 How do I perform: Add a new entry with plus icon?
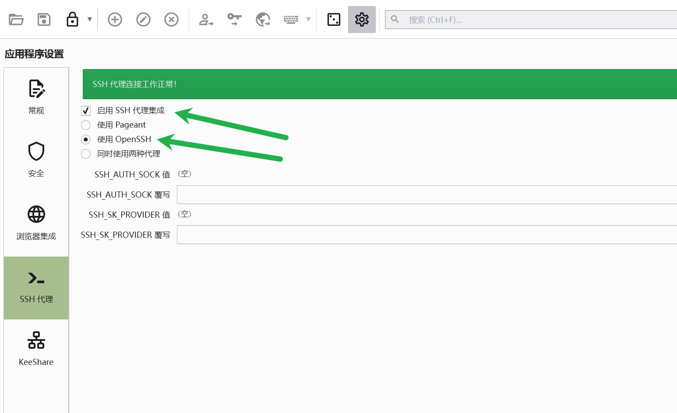(115, 20)
